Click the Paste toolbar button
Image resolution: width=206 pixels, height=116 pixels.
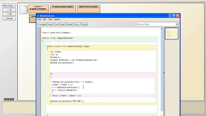[69, 24]
